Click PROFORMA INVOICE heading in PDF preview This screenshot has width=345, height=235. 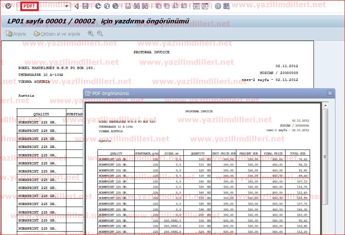[199, 112]
